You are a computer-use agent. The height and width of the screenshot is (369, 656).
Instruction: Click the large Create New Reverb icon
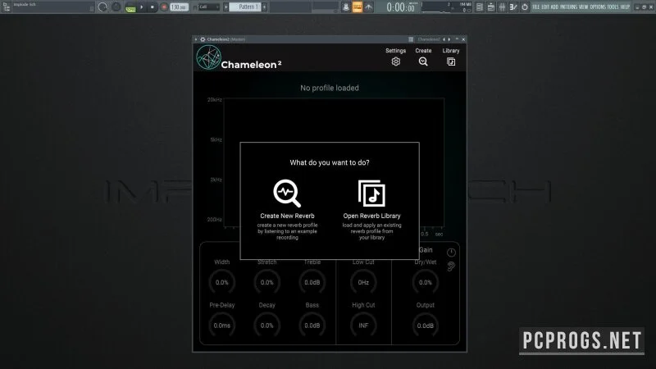pyautogui.click(x=287, y=194)
